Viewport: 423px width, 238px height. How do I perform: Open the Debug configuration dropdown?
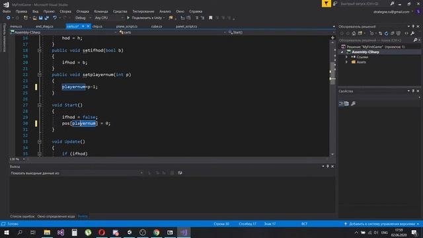(83, 18)
